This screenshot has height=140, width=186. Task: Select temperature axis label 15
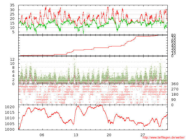(12, 23)
